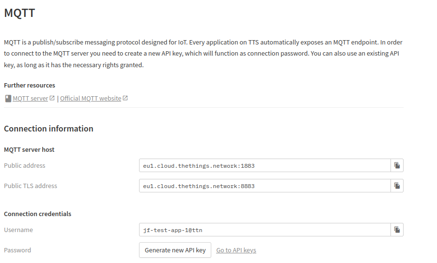Click external-link icon after Official MQTT website
The height and width of the screenshot is (263, 437).
[x=125, y=98]
